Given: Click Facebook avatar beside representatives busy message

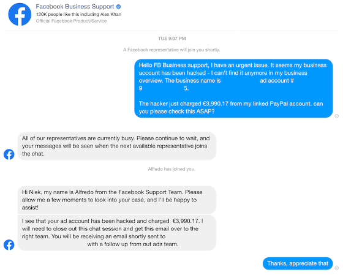Looking at the screenshot, I should [9, 154].
